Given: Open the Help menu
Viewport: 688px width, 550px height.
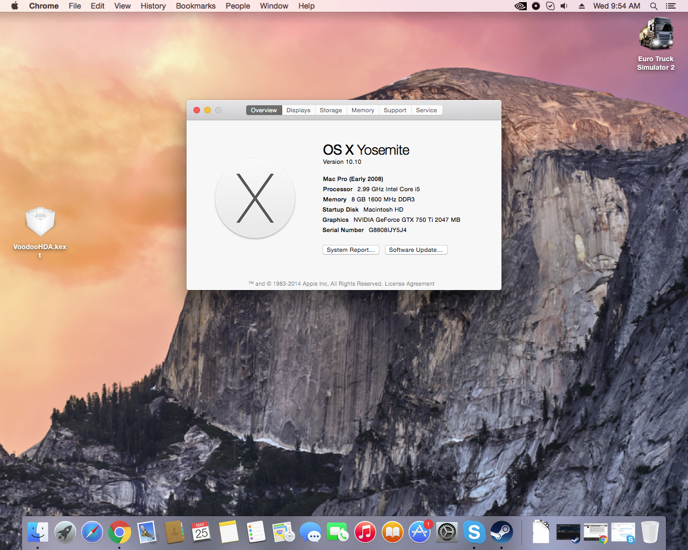Looking at the screenshot, I should [306, 6].
